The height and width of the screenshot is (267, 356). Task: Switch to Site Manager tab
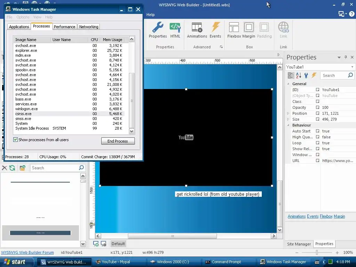(x=299, y=244)
